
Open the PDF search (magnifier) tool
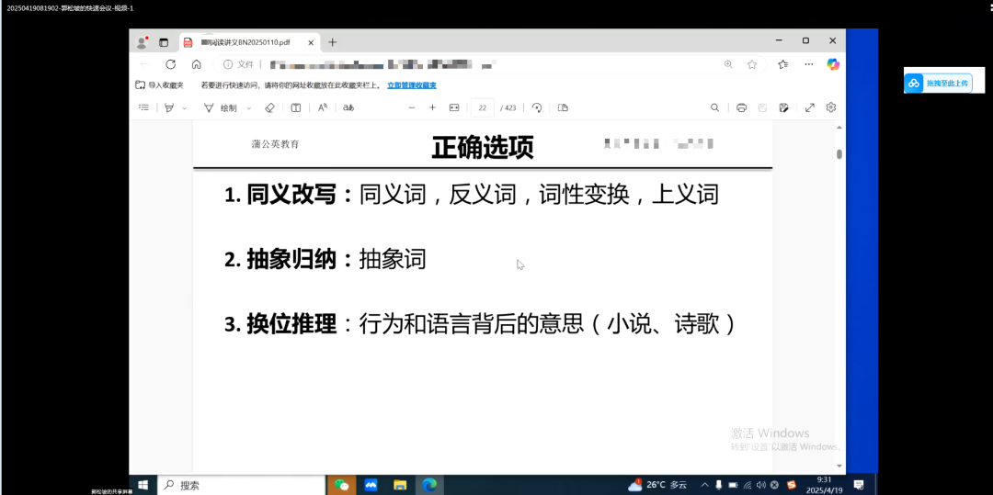click(714, 107)
